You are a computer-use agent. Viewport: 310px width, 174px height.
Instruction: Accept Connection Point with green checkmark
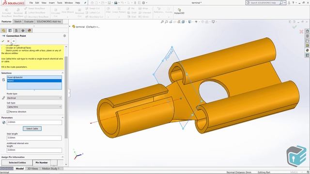click(x=3, y=41)
